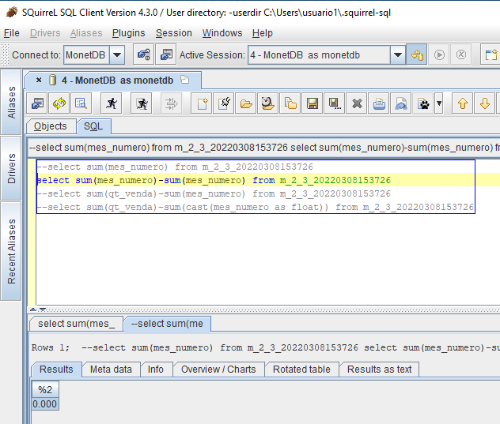The height and width of the screenshot is (424, 500).
Task: Click the grayed double-arrow toolbar icon
Action: click(x=171, y=103)
